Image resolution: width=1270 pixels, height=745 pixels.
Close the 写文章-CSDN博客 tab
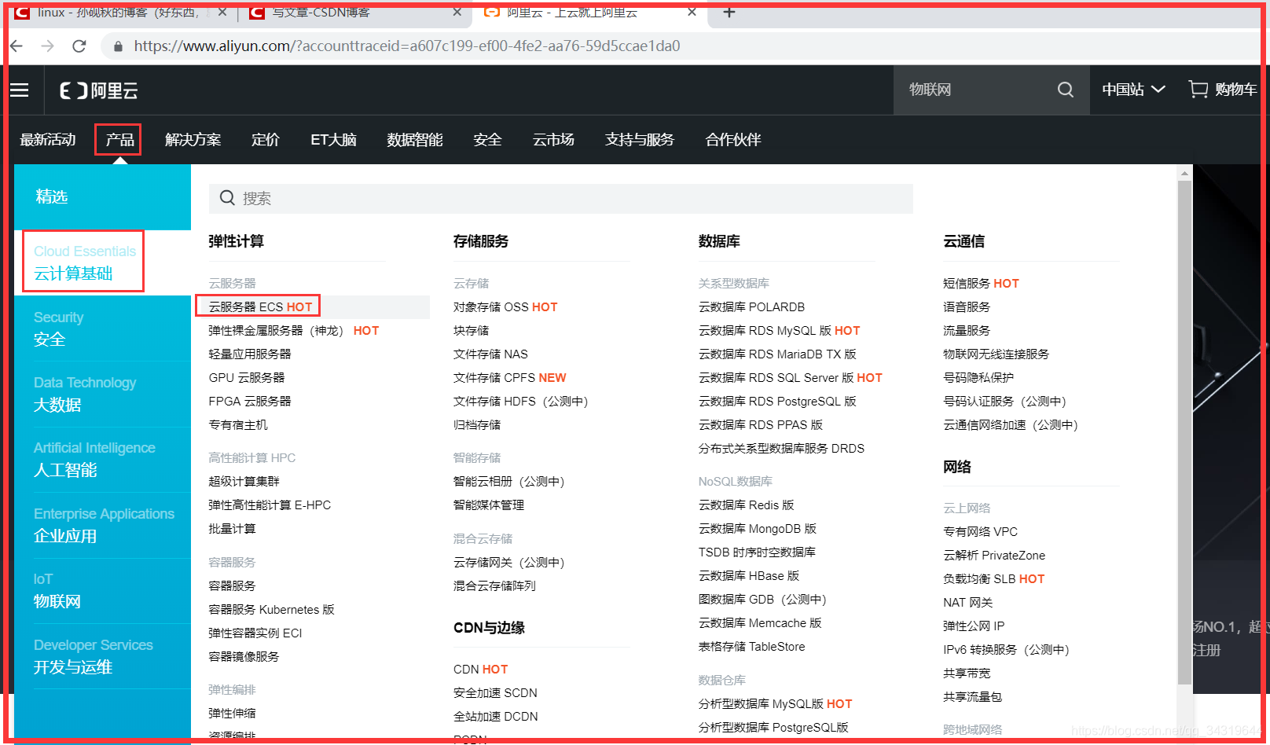point(457,12)
